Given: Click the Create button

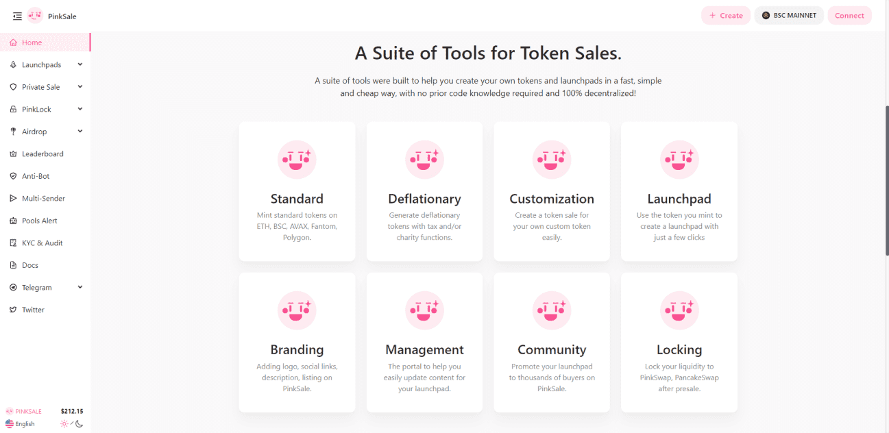Looking at the screenshot, I should pos(726,16).
